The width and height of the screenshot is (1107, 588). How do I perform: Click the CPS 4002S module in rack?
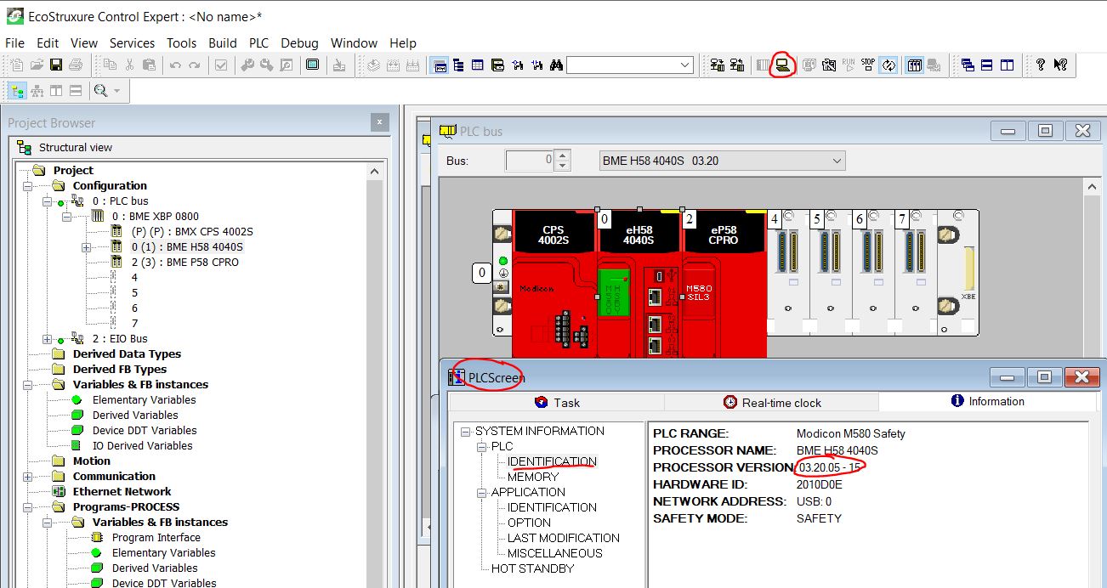point(553,285)
